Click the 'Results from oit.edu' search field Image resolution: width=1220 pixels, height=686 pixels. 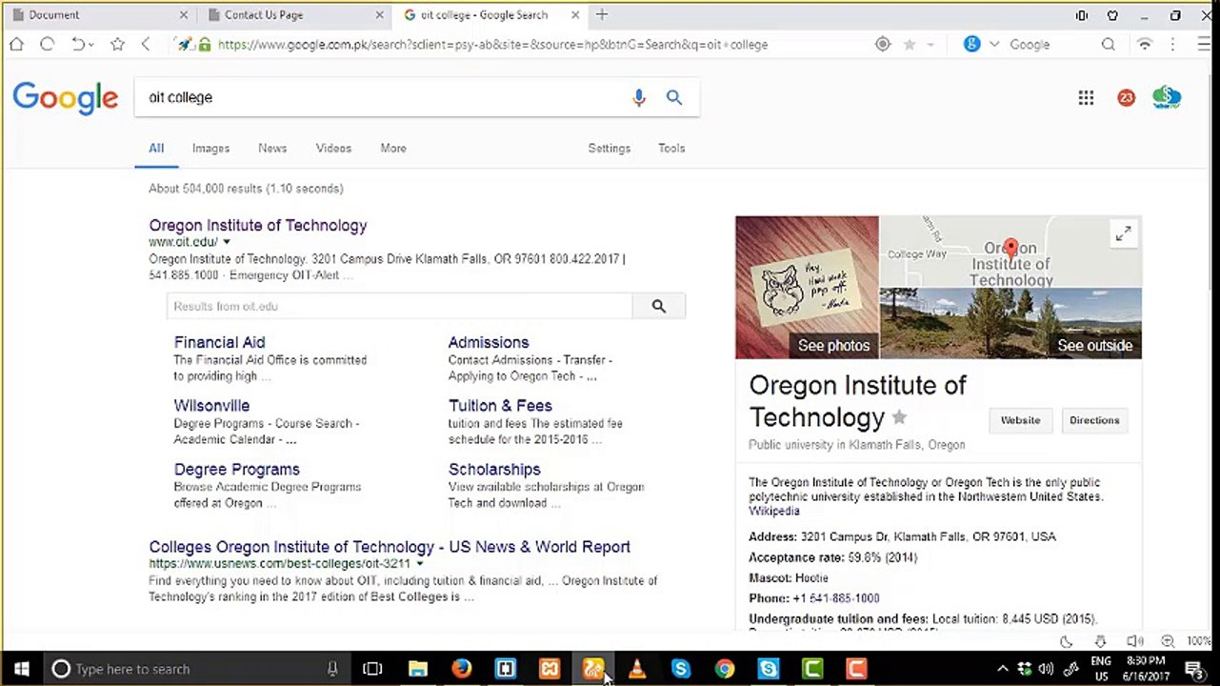399,306
